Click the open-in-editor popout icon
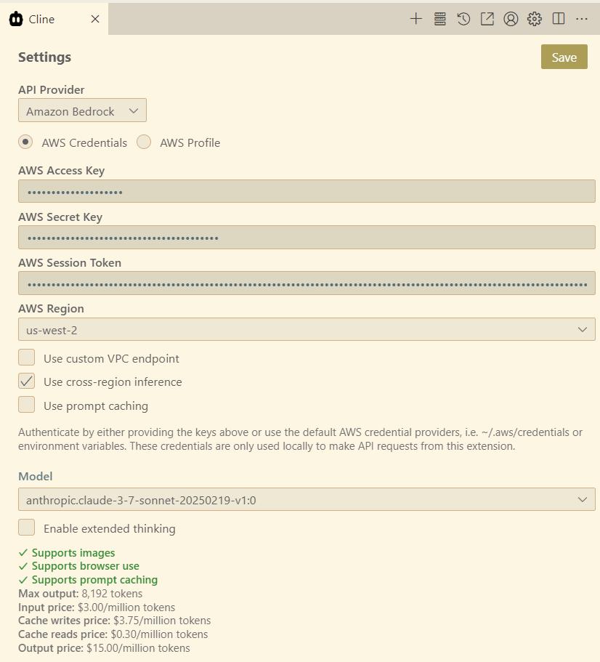This screenshot has height=662, width=600. tap(487, 19)
